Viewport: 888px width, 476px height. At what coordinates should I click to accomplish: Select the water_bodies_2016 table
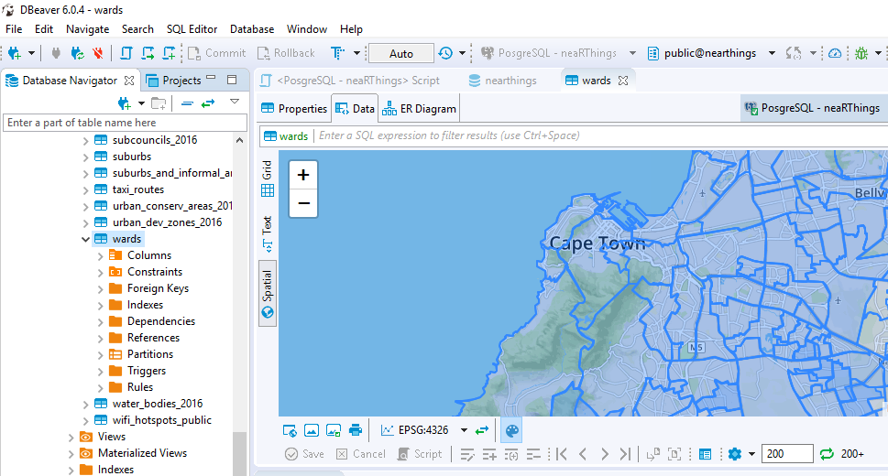tap(158, 404)
